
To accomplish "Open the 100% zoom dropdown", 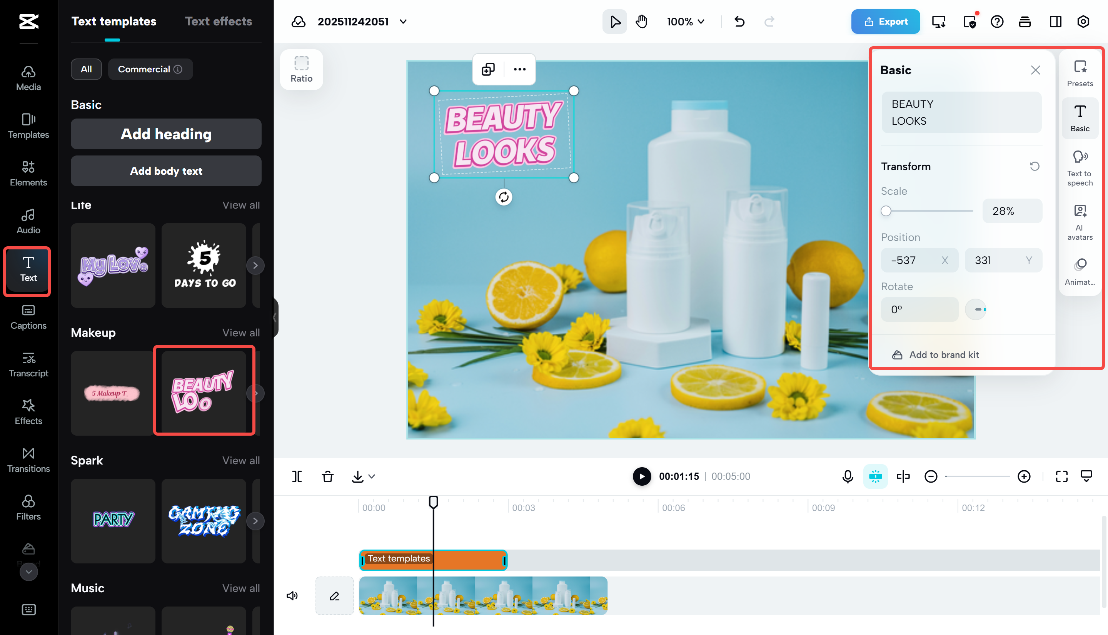I will (x=685, y=22).
